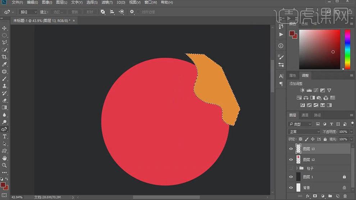This screenshot has height=200, width=356.
Task: Switch to the 通道 tab
Action: (x=305, y=115)
